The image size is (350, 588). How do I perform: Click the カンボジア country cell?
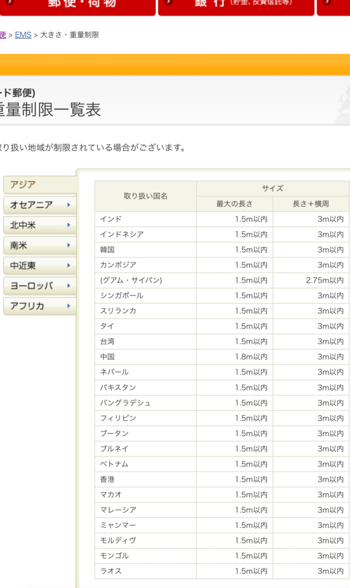(146, 265)
